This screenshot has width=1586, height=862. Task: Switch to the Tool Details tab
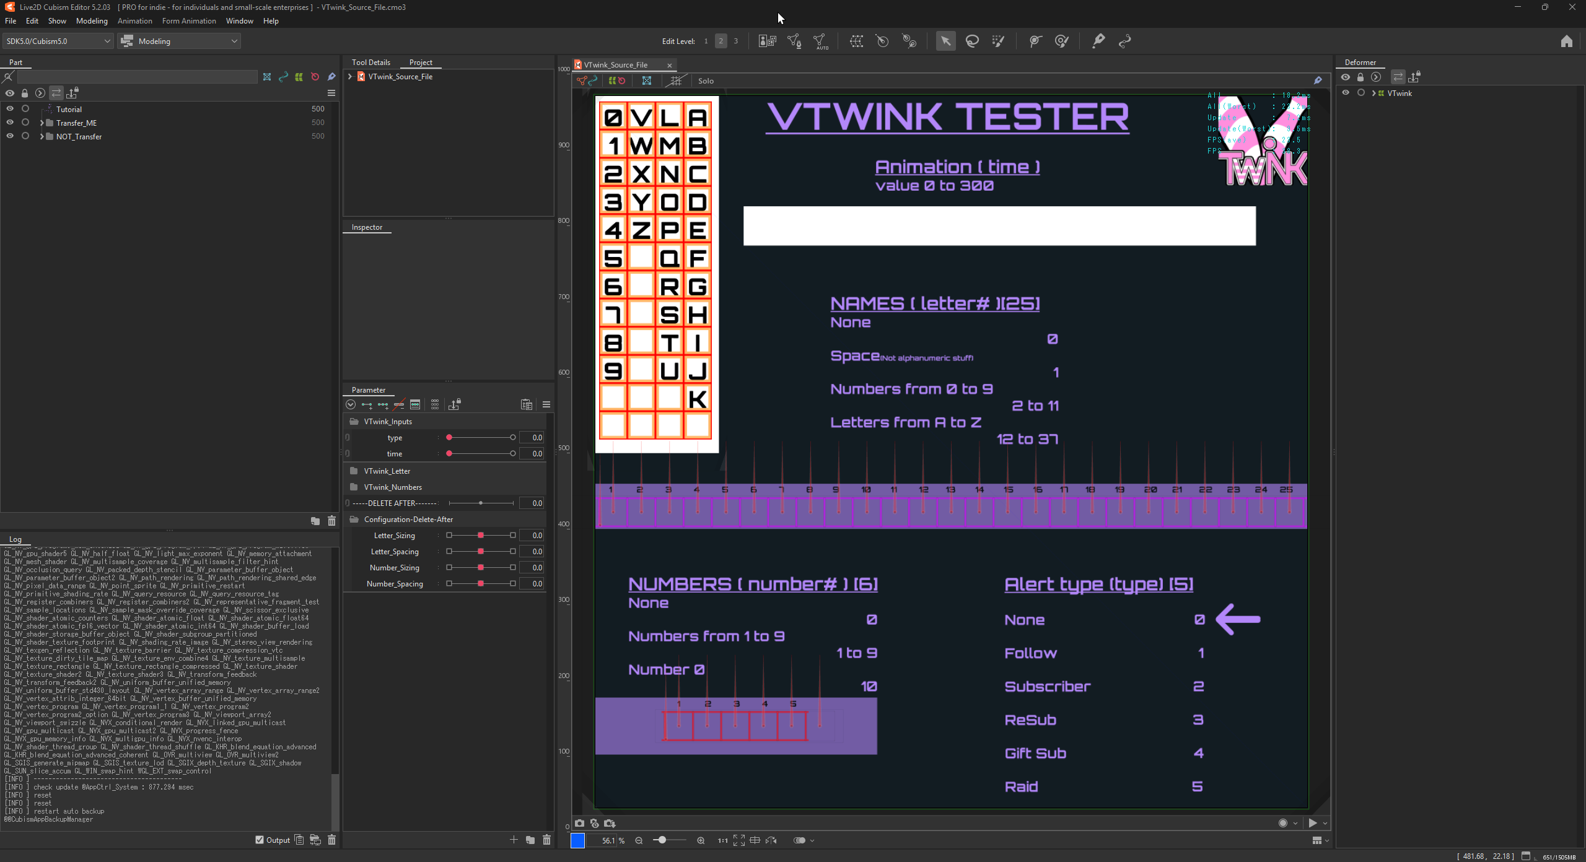(x=370, y=62)
